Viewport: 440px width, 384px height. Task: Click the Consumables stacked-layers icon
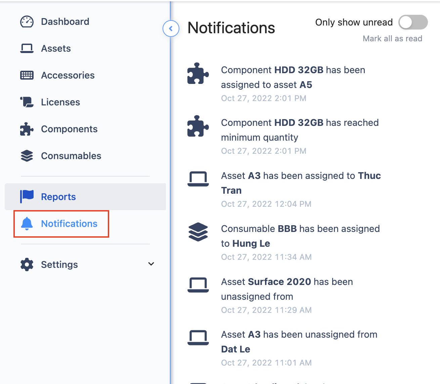click(x=27, y=156)
